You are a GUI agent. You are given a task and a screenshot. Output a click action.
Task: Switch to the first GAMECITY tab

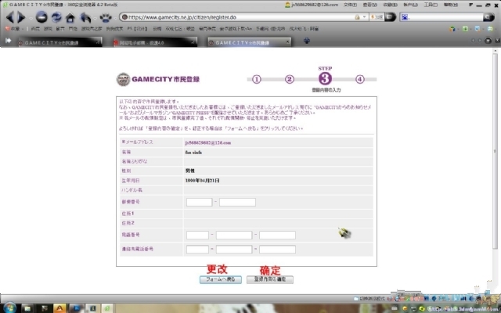coord(59,42)
